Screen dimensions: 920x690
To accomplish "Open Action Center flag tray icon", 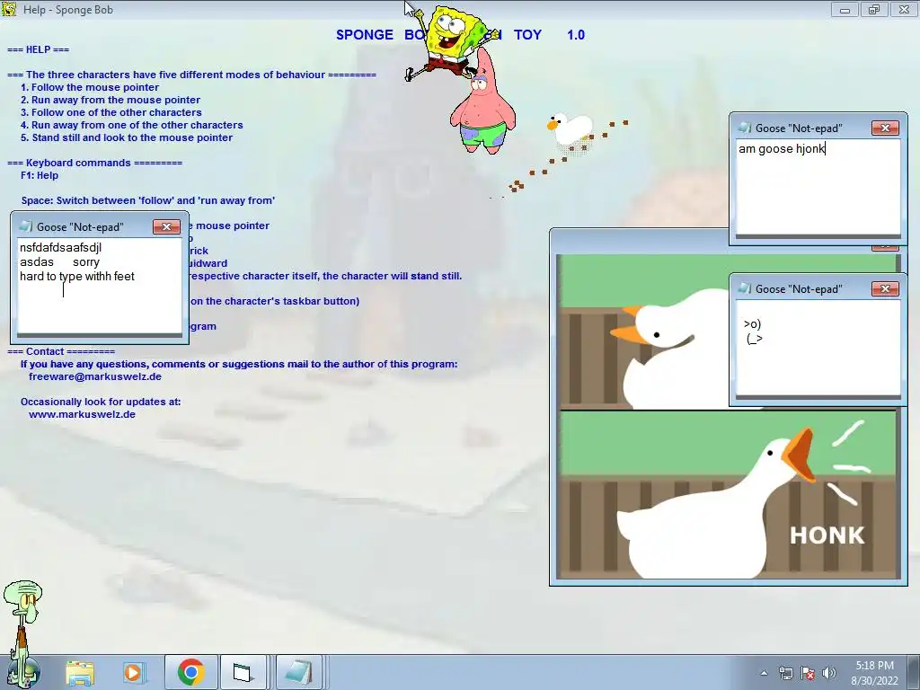I will point(808,674).
